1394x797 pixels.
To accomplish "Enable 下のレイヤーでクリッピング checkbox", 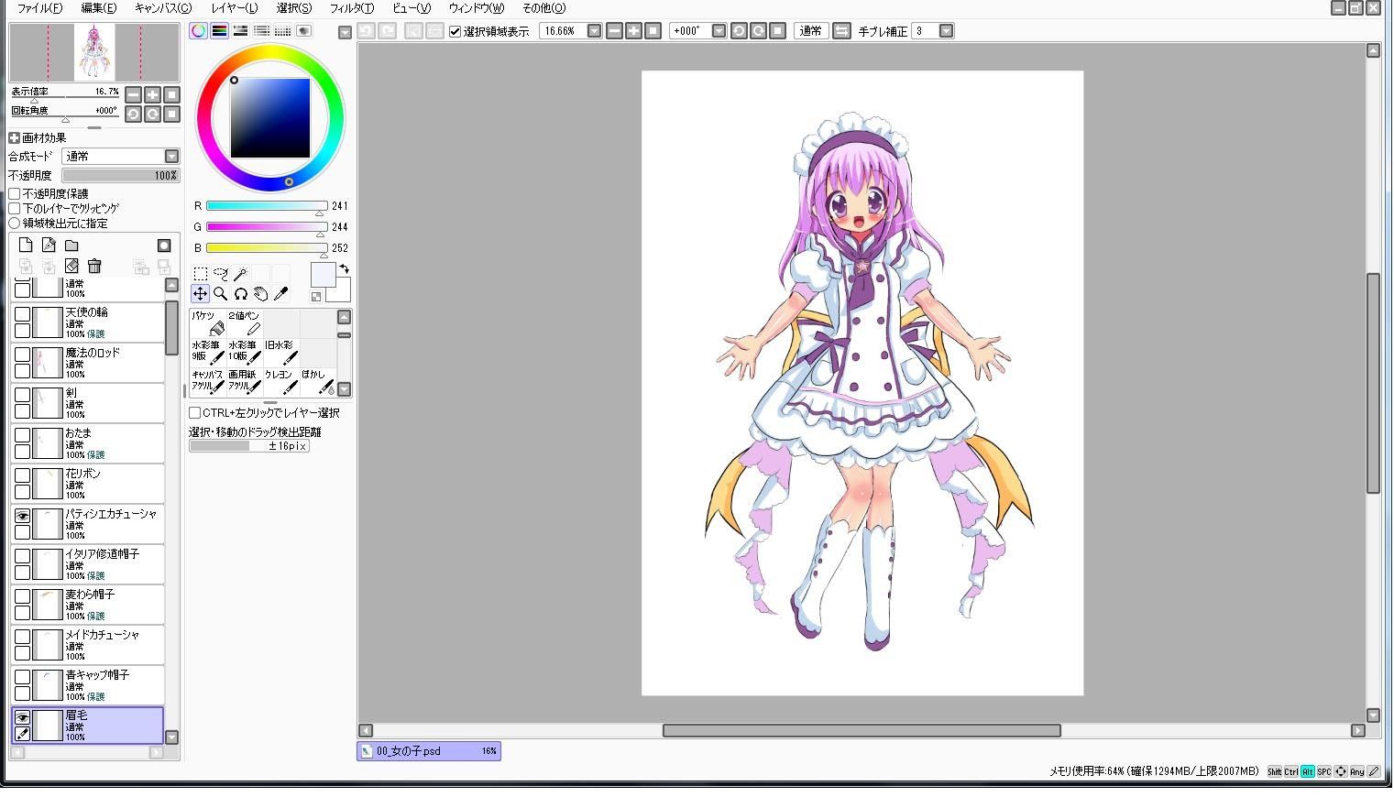I will click(15, 209).
